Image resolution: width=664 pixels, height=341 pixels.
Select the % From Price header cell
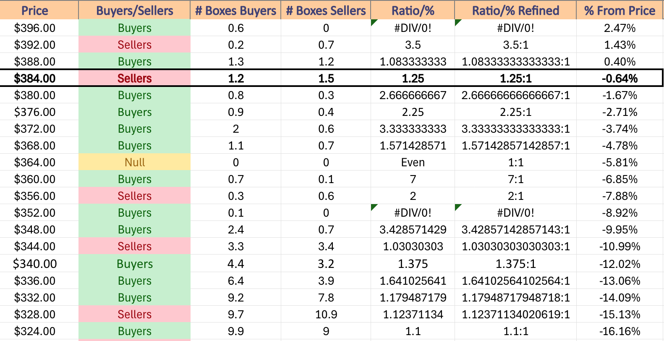point(620,10)
